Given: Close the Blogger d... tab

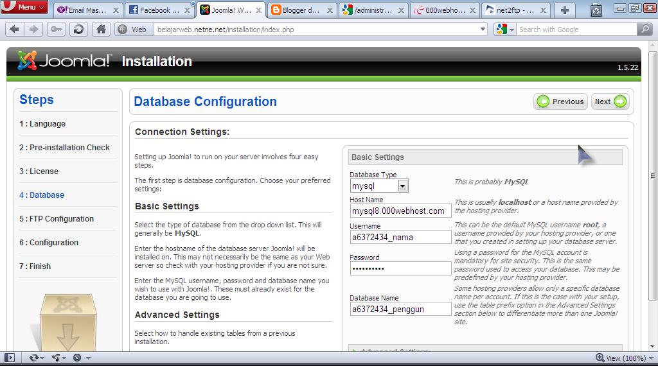Looking at the screenshot, I should (330, 10).
